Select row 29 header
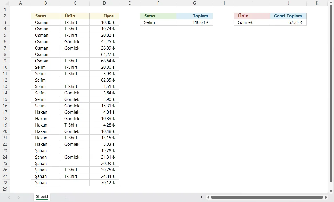Screen dimensions: 334x202 point(5,189)
